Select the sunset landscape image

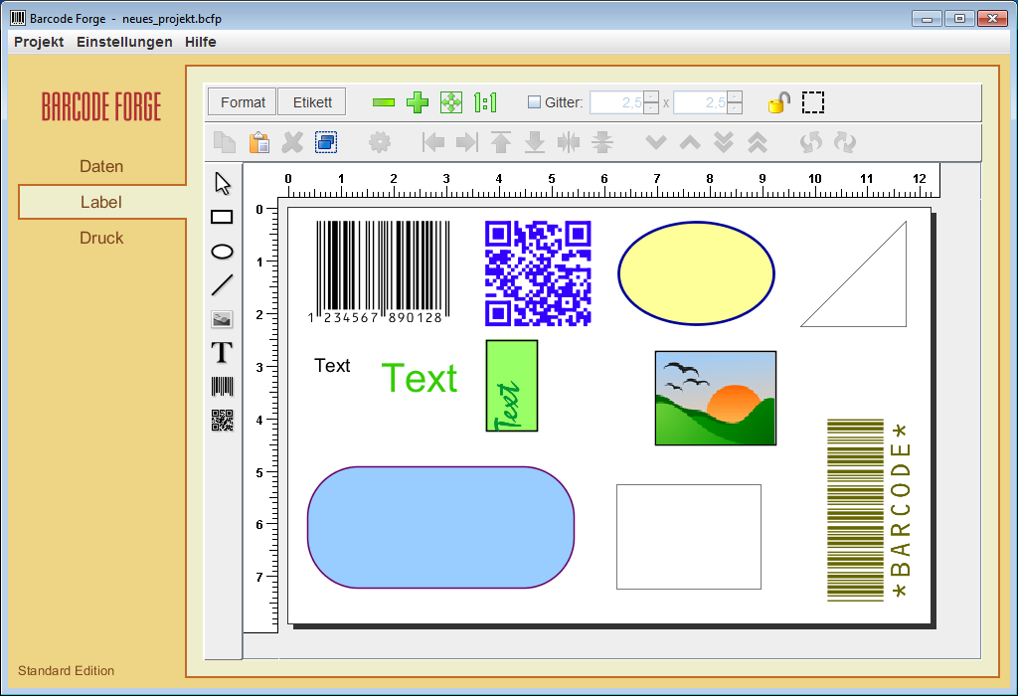[716, 398]
